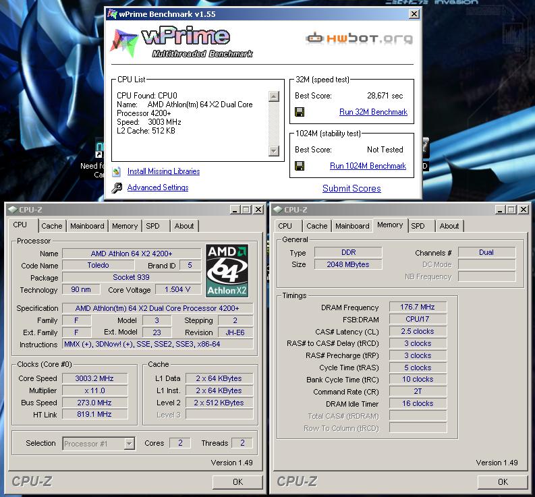Minimize the right CPU-Z Memory window
535x497 pixels.
(x=500, y=210)
